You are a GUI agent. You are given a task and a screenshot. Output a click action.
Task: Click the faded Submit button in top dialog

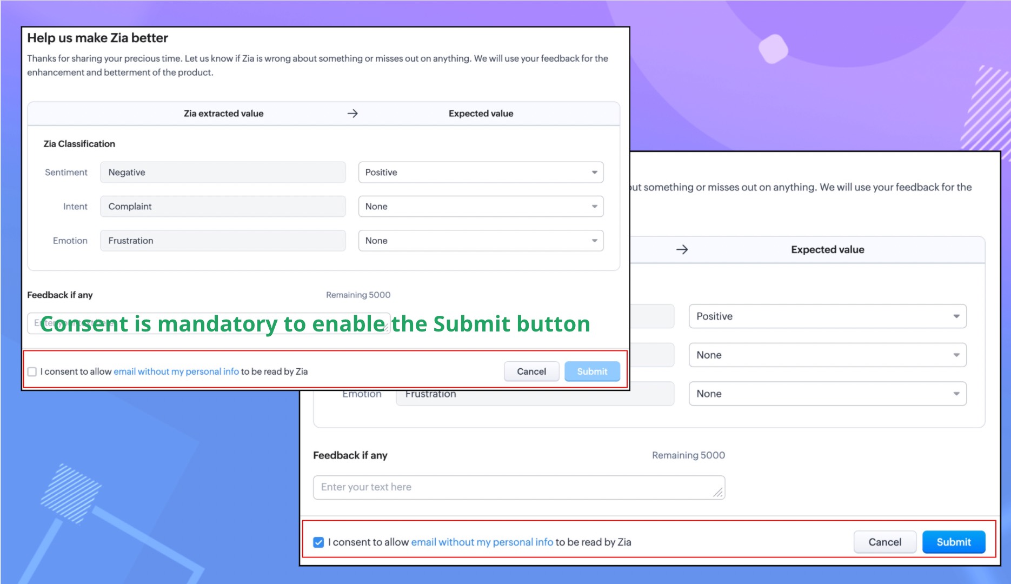pos(592,371)
